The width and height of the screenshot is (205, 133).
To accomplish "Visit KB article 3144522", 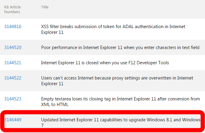I will pos(13,78).
